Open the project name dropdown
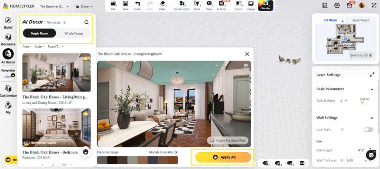This screenshot has height=169, width=380. pyautogui.click(x=55, y=6)
